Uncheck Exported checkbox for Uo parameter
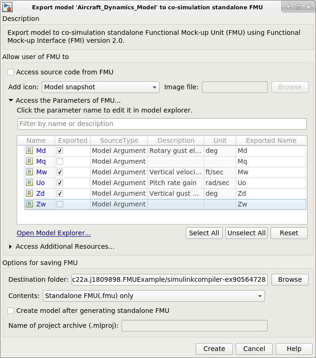316x358 pixels. (x=60, y=183)
